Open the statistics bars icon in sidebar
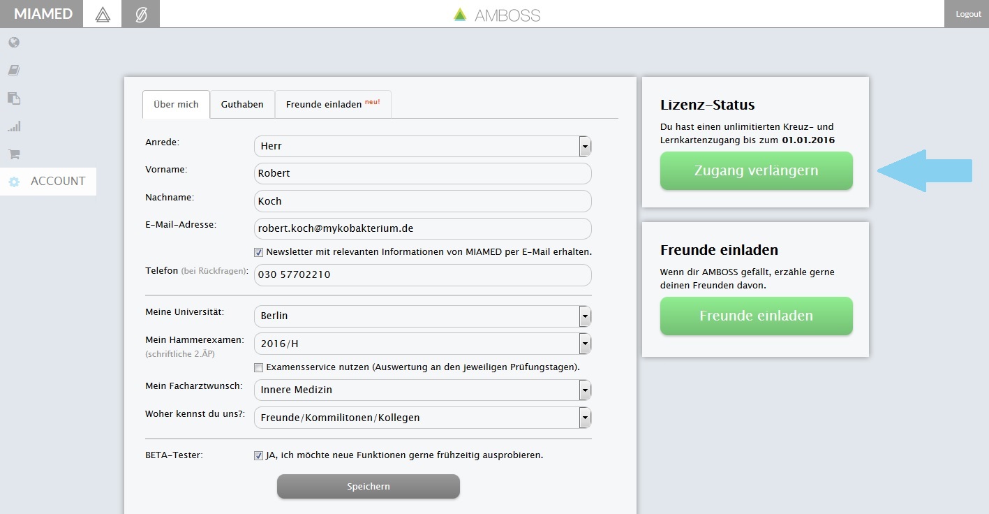Screen dimensions: 989x514 tap(14, 126)
